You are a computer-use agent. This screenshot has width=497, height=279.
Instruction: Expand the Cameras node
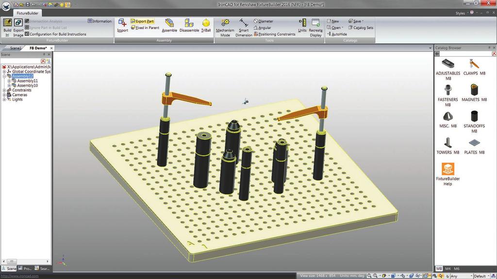4,95
